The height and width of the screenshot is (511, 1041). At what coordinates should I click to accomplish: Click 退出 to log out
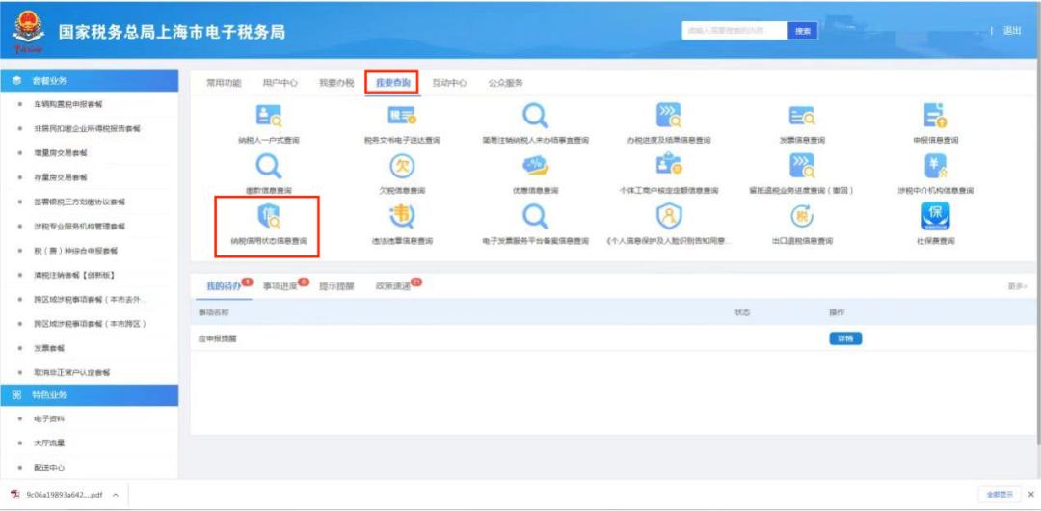[x=1012, y=31]
